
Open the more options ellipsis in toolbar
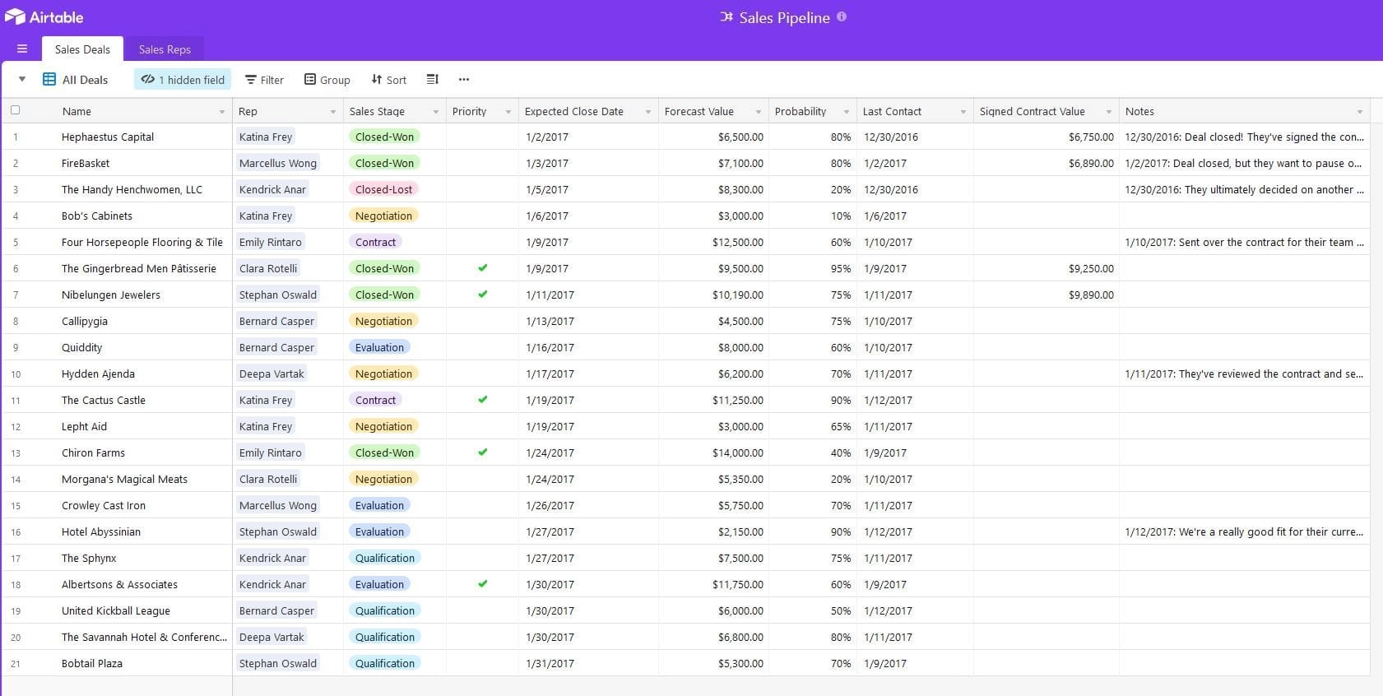click(x=464, y=80)
